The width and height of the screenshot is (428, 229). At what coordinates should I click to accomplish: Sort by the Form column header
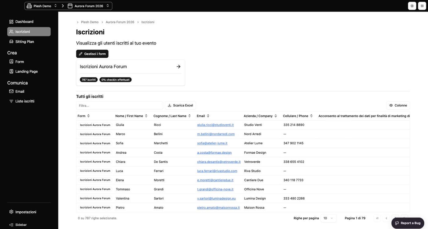(x=84, y=116)
